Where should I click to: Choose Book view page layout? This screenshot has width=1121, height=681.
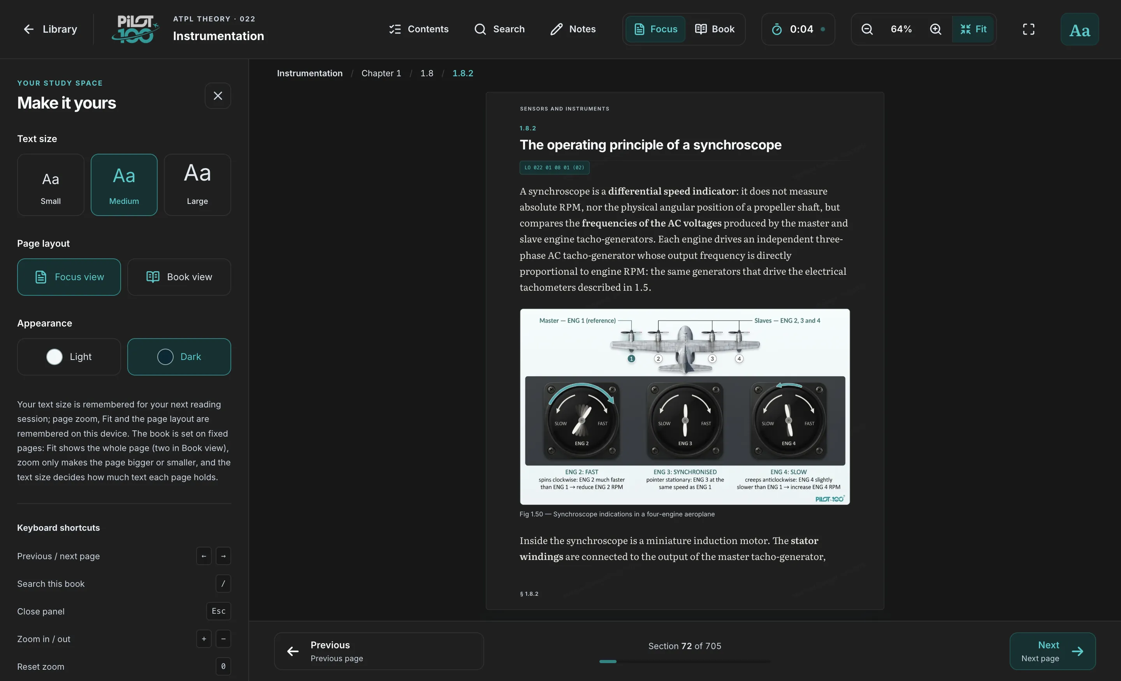coord(179,277)
